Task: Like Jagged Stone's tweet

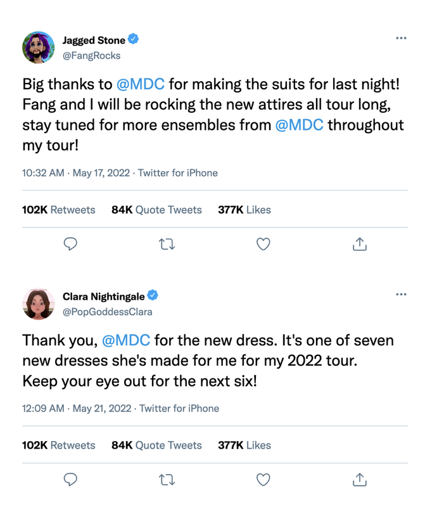Action: pyautogui.click(x=263, y=244)
